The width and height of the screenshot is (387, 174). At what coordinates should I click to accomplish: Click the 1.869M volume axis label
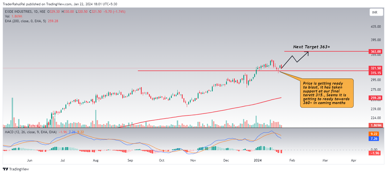point(376,125)
